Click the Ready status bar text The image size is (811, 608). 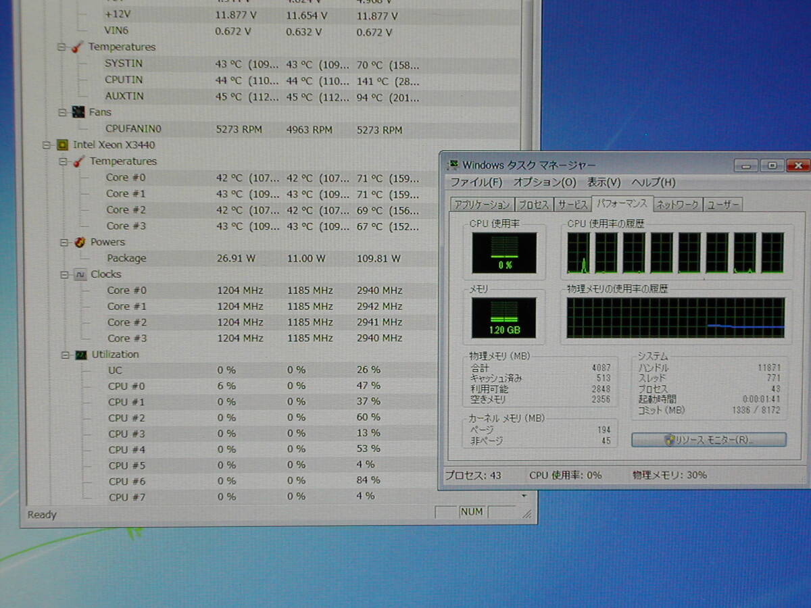point(42,515)
